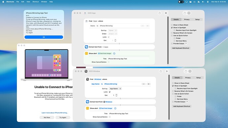Enable Use as Quick Action in OCR Window editor
This screenshot has height=128, width=228.
coord(173,94)
